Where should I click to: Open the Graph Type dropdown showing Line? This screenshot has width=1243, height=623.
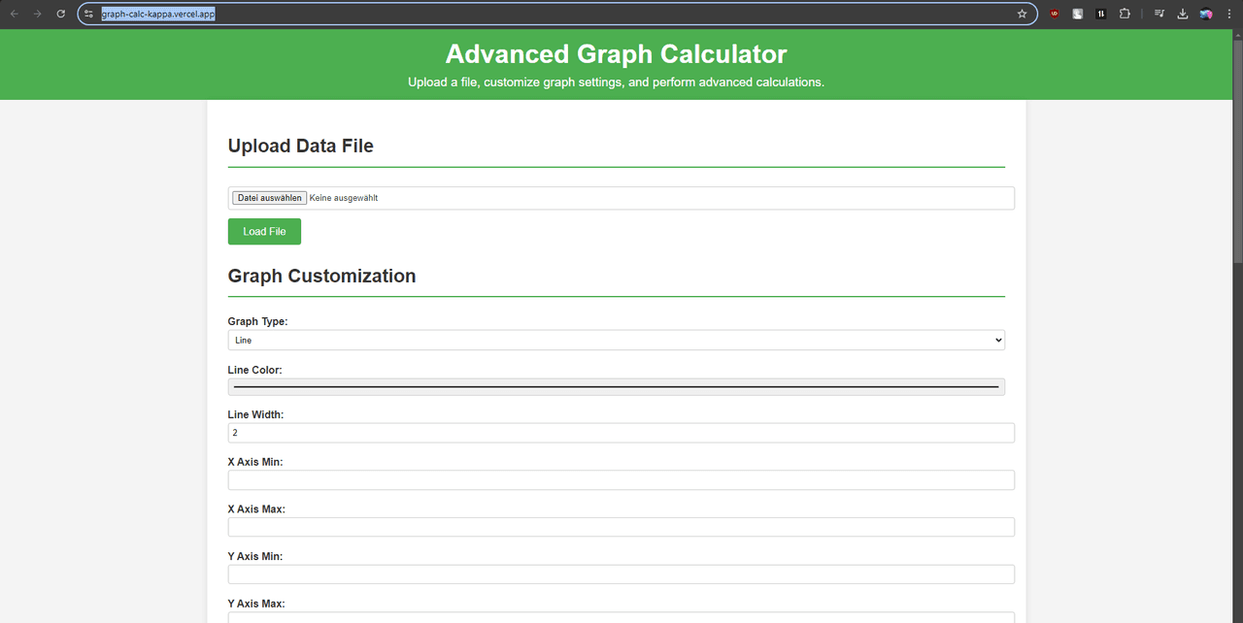617,340
